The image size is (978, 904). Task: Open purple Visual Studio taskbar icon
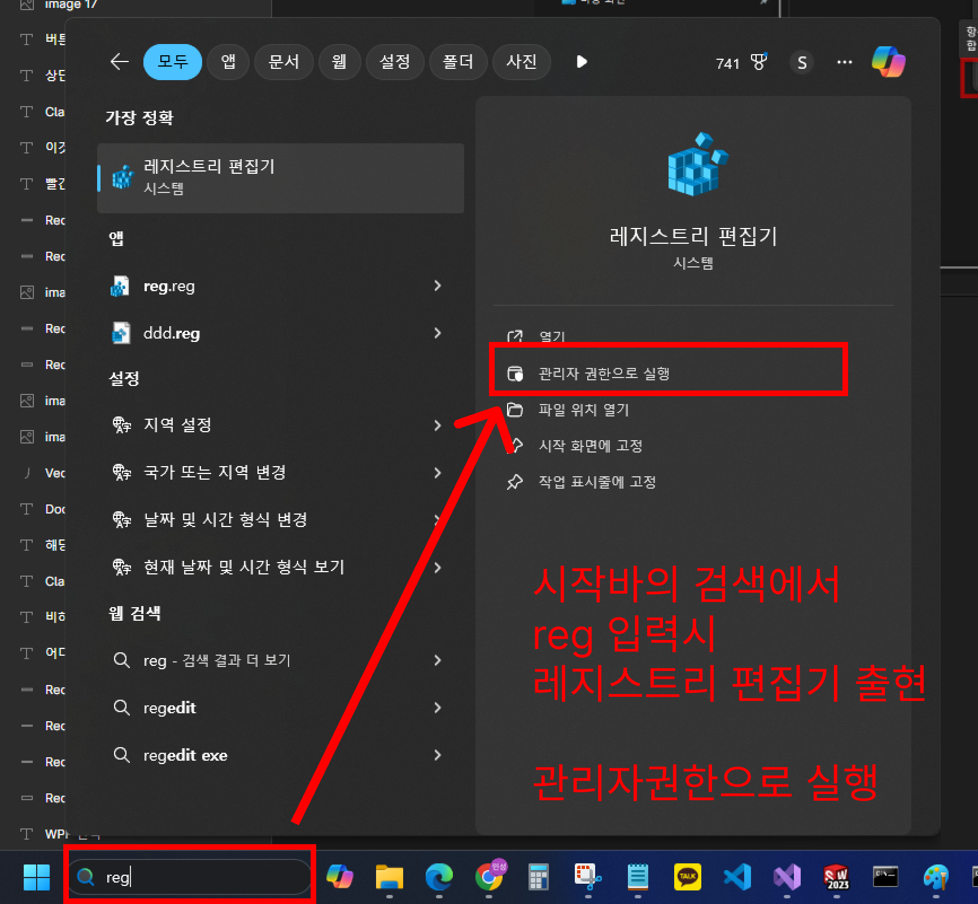click(787, 877)
